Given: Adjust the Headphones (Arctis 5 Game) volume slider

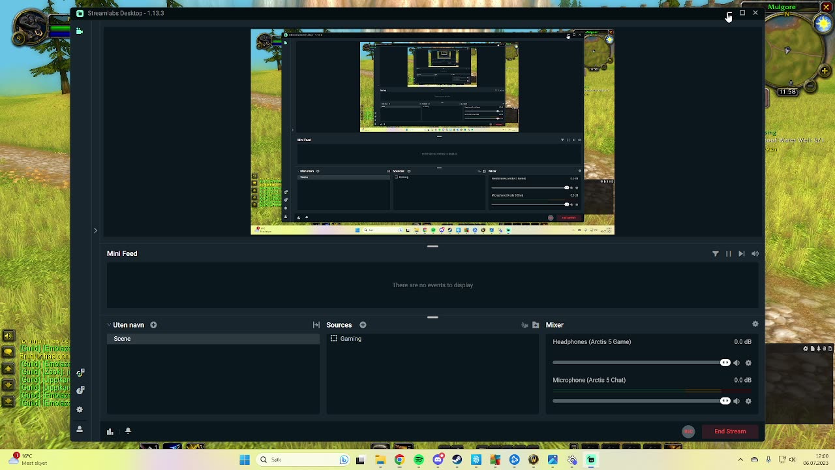Looking at the screenshot, I should (x=641, y=362).
